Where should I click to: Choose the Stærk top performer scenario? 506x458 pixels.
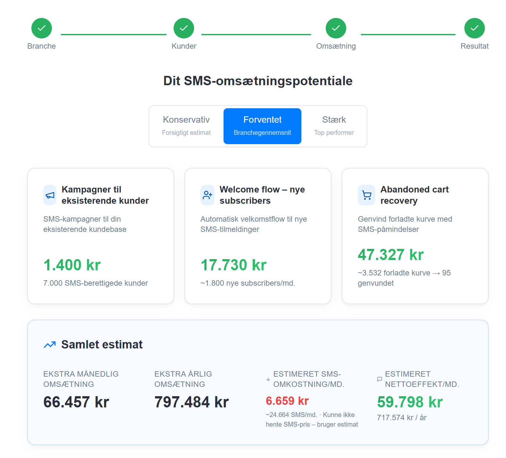[x=334, y=126]
